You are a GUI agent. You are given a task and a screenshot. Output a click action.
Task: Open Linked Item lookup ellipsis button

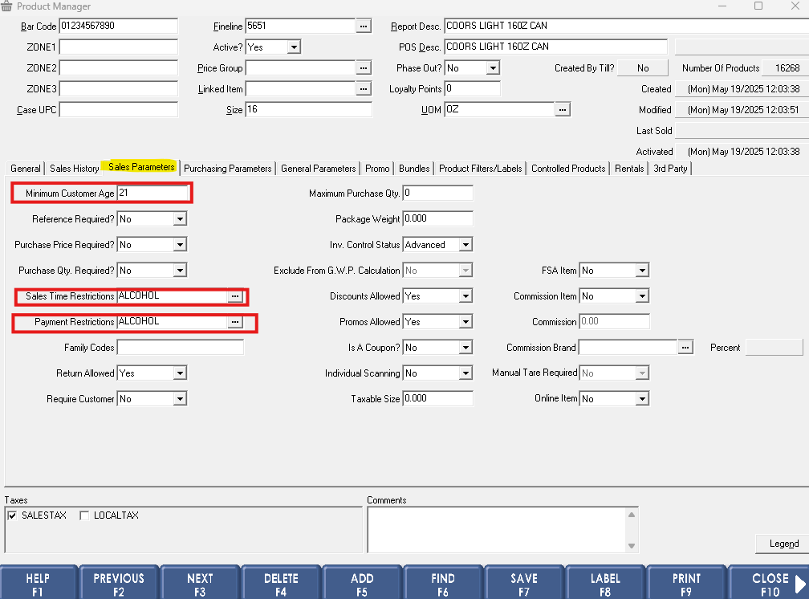pos(364,89)
